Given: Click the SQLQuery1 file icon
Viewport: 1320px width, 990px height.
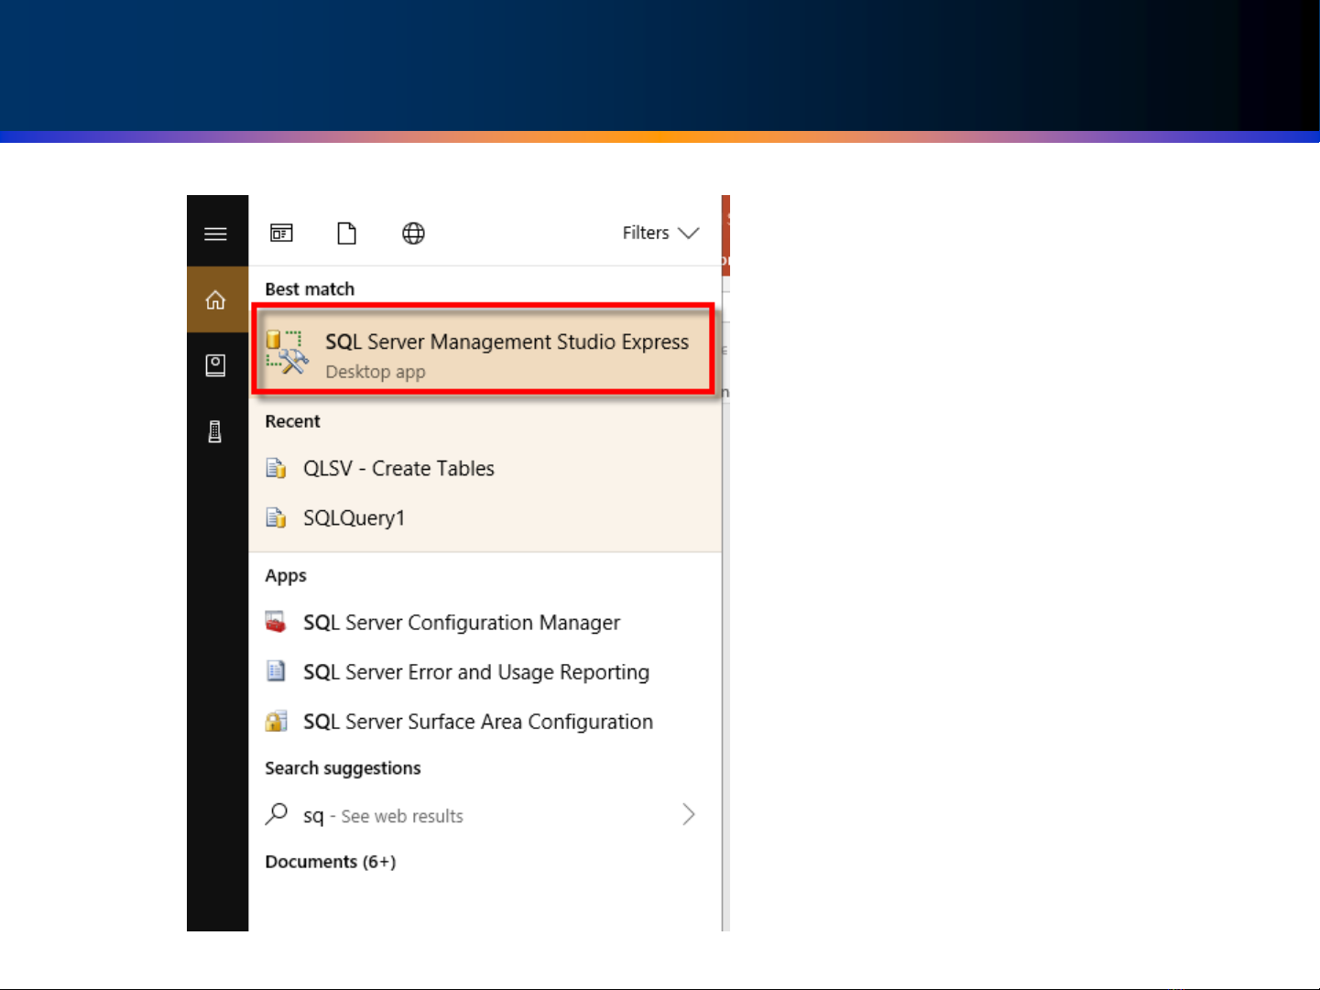Looking at the screenshot, I should coord(276,517).
